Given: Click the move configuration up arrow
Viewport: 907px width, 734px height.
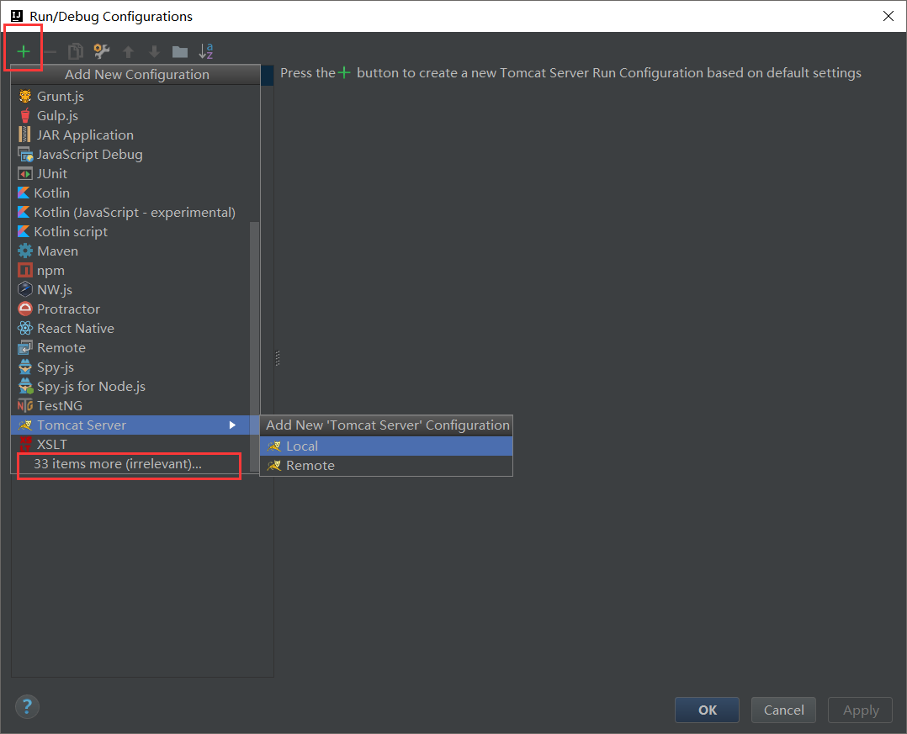Looking at the screenshot, I should pyautogui.click(x=128, y=51).
